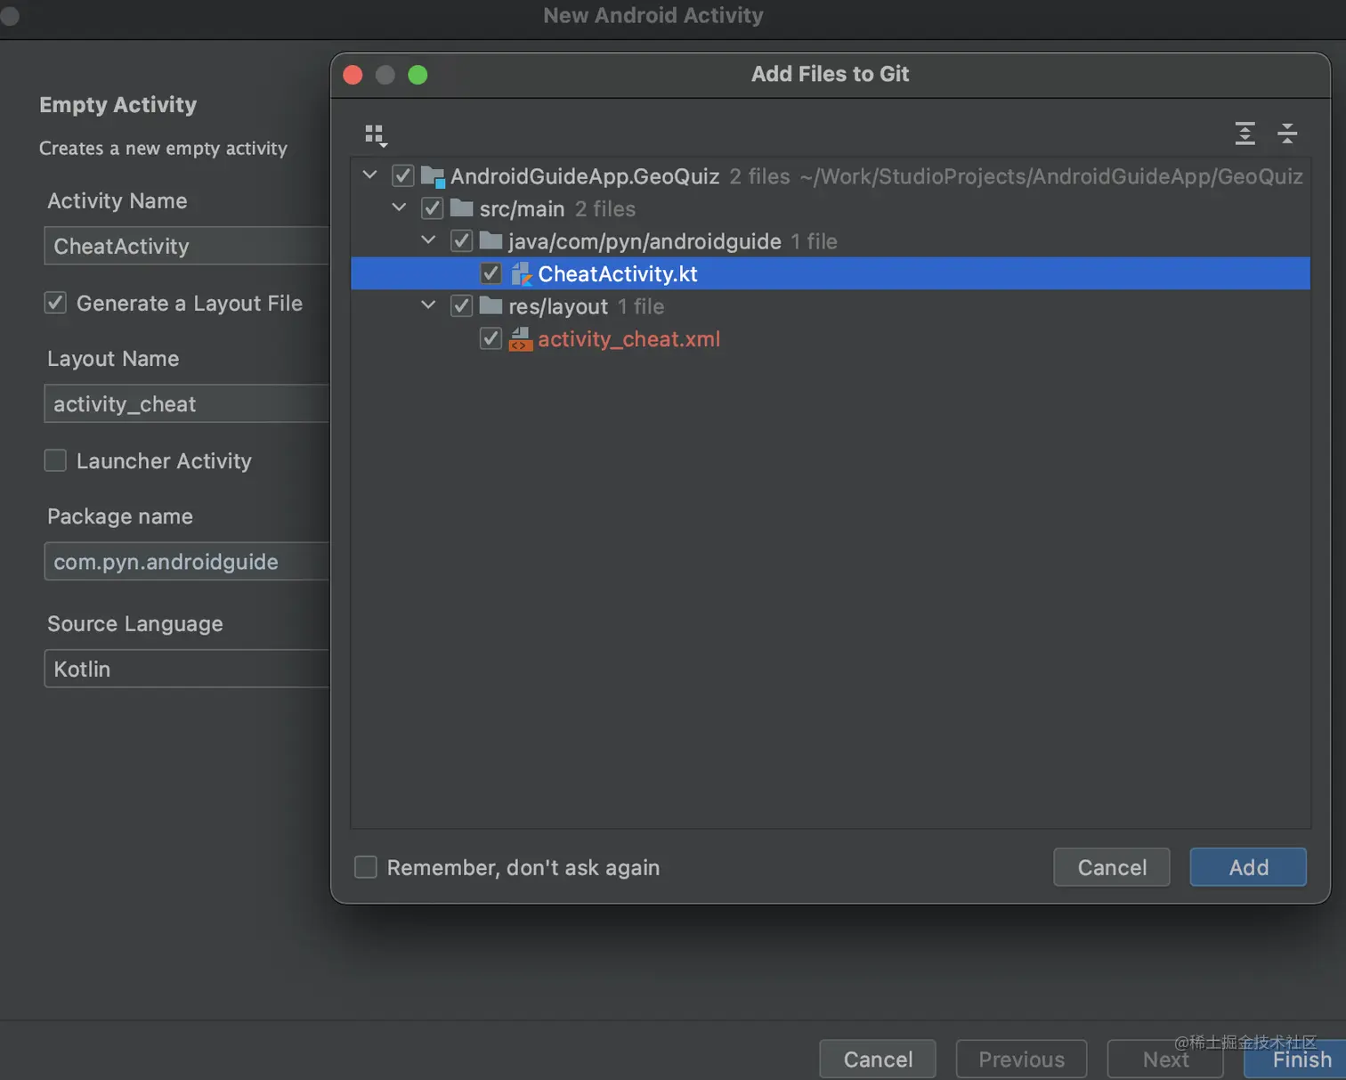
Task: Cancel the Add Files to Git dialog
Action: (x=1112, y=867)
